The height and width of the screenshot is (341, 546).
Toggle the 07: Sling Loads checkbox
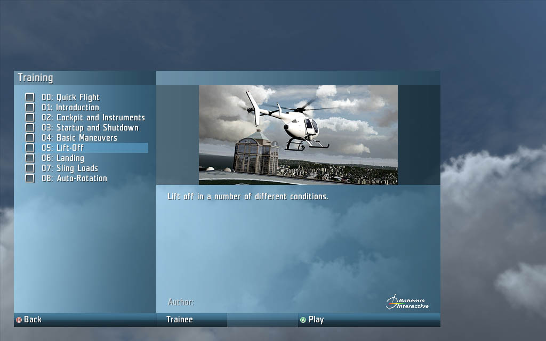click(30, 168)
